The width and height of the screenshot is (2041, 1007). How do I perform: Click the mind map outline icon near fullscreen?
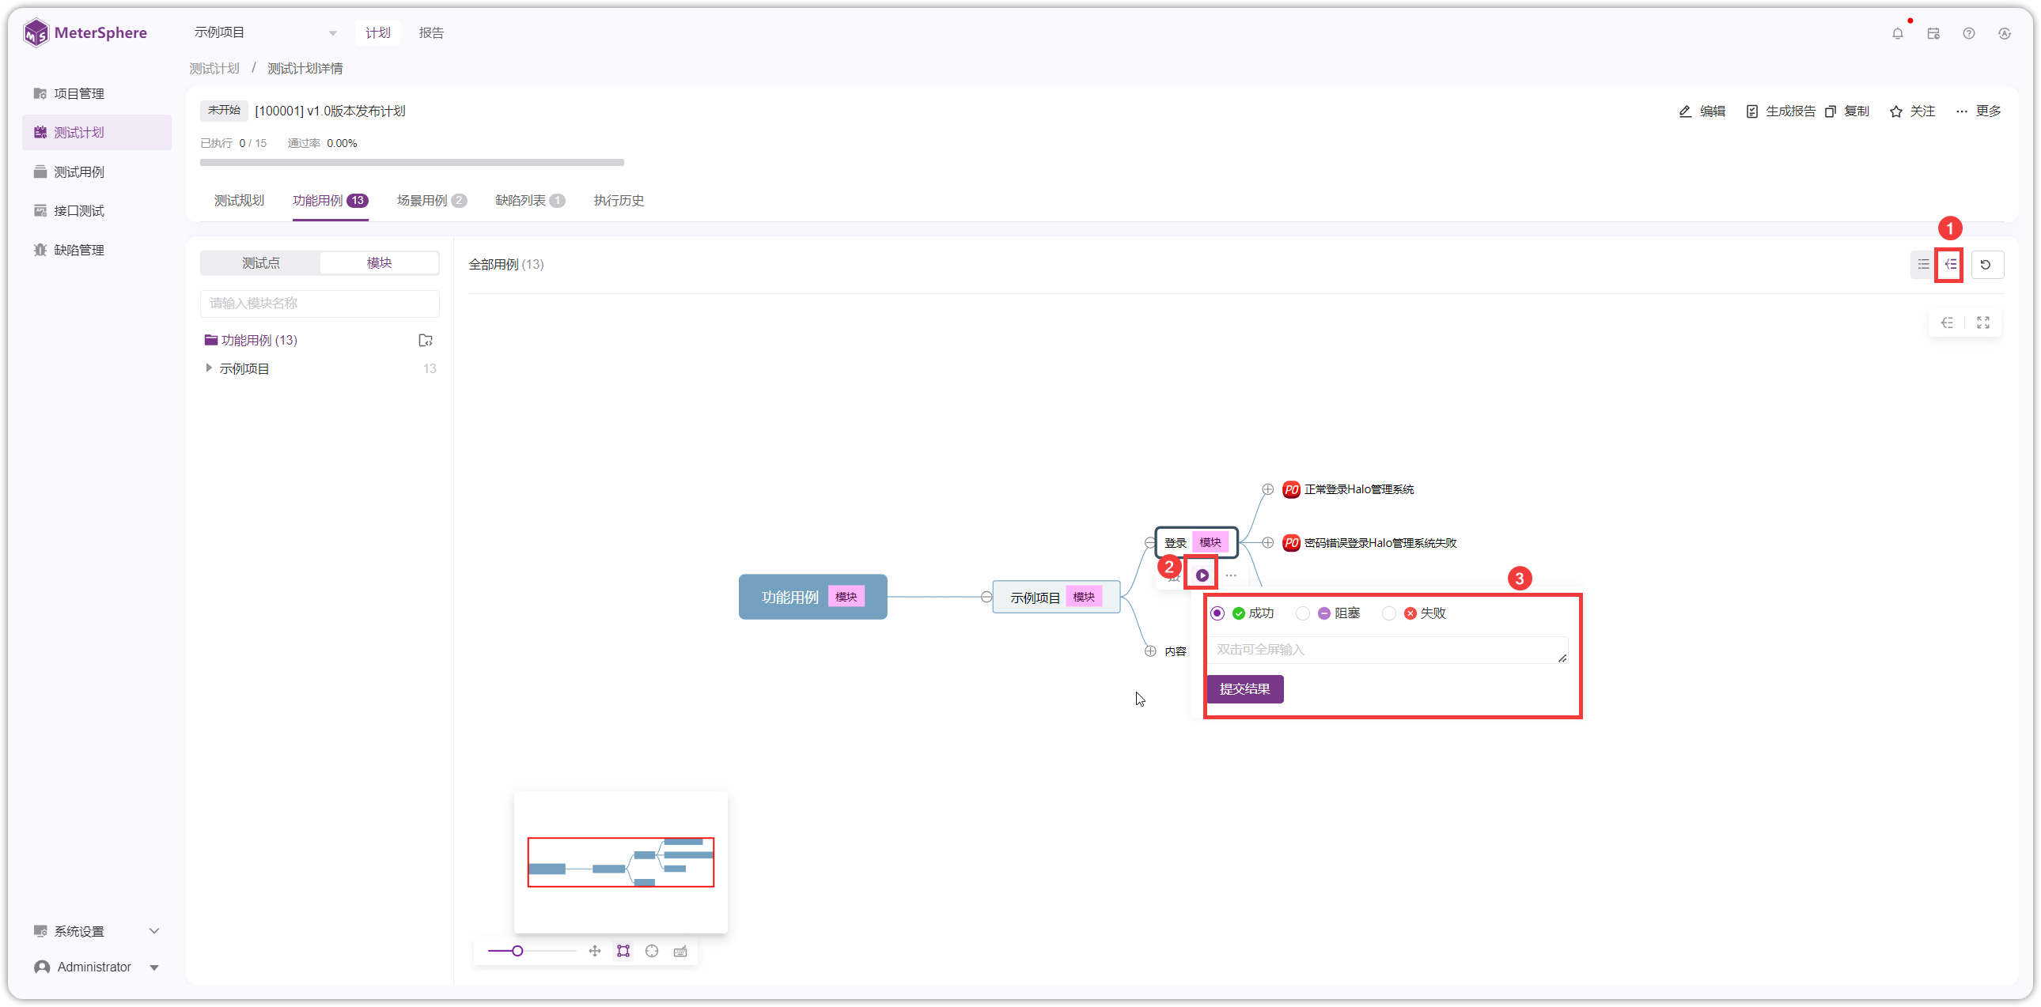(x=1947, y=322)
